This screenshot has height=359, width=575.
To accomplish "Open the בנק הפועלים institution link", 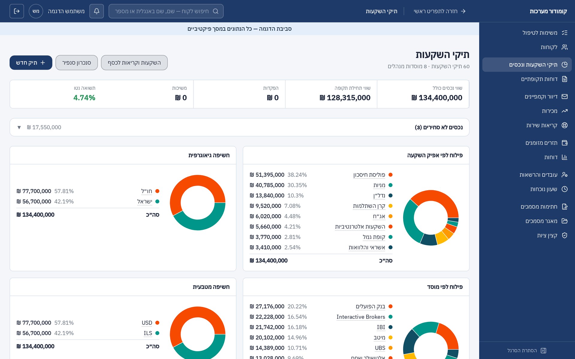I will pos(370,306).
